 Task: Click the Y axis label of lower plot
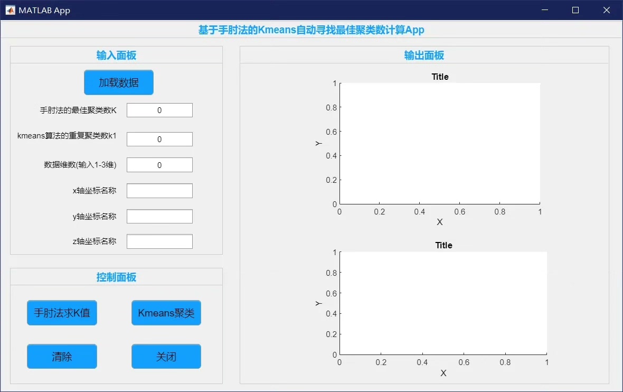(319, 303)
